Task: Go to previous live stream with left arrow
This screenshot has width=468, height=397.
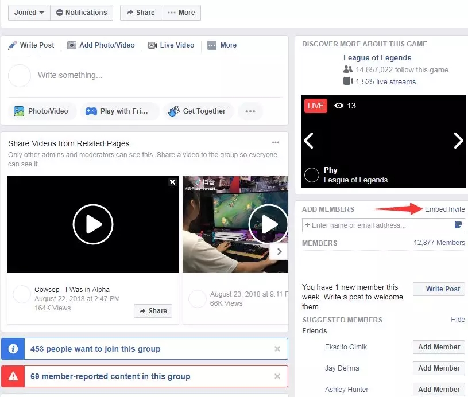Action: (309, 141)
